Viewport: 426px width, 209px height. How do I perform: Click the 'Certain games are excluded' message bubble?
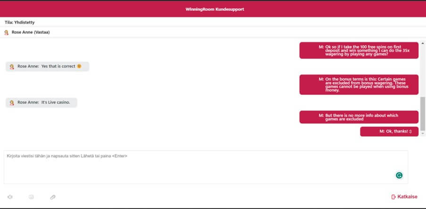click(x=359, y=84)
